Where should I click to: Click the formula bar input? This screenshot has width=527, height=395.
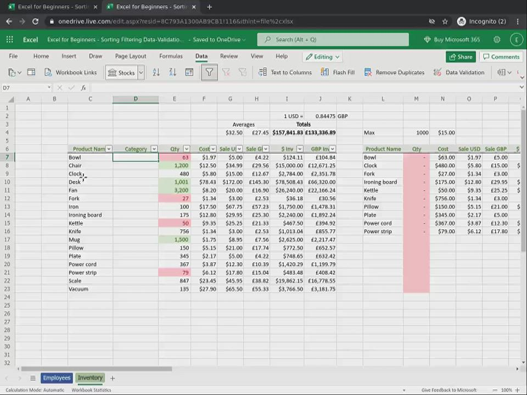304,88
